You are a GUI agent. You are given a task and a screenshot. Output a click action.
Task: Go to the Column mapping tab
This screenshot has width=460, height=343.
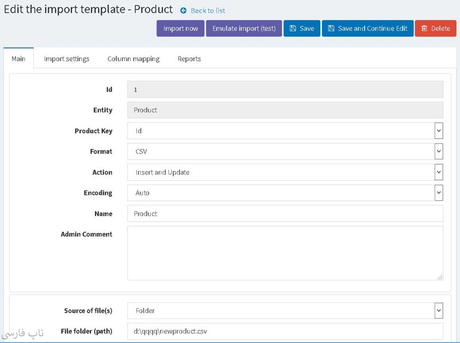(133, 59)
